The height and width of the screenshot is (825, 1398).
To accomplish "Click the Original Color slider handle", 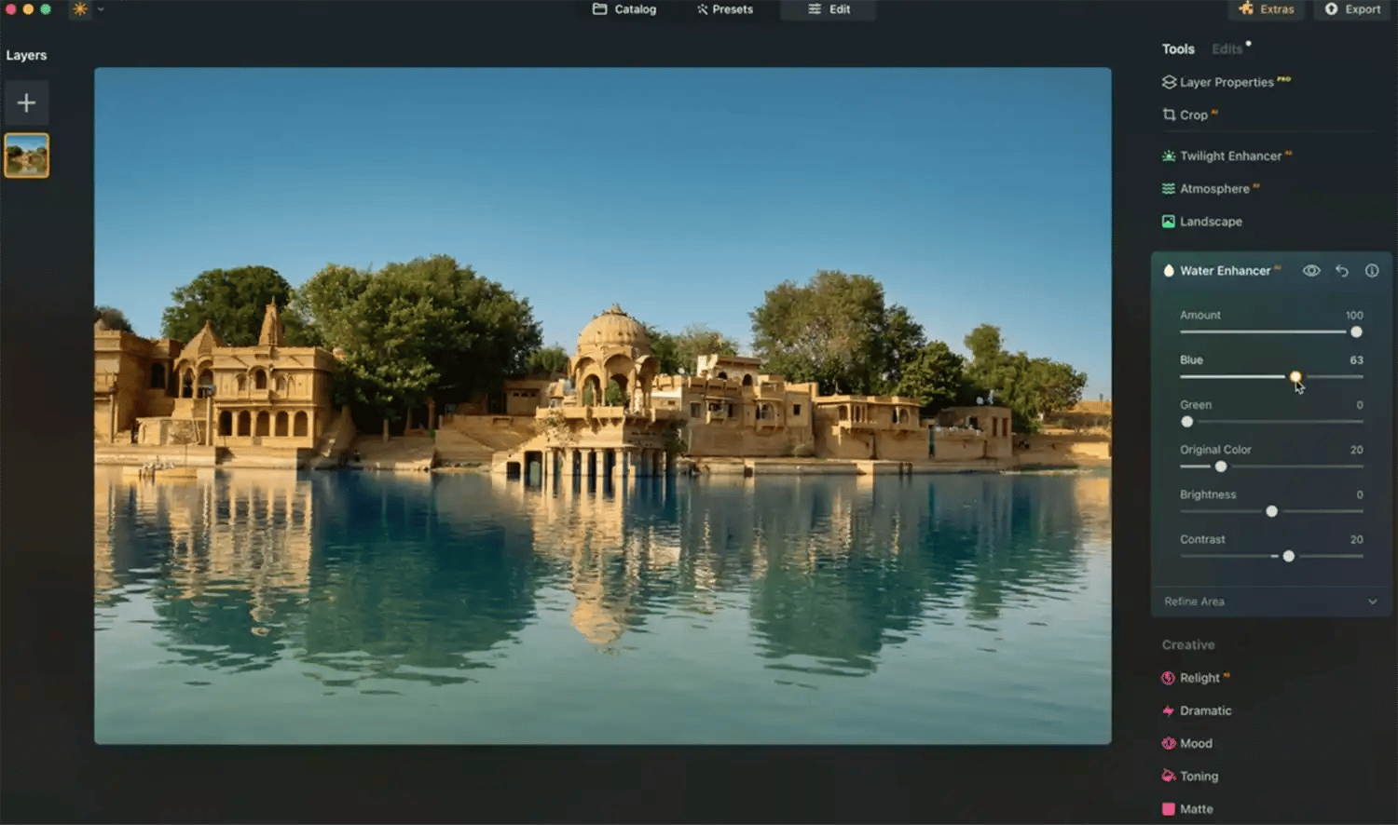I will (1221, 467).
